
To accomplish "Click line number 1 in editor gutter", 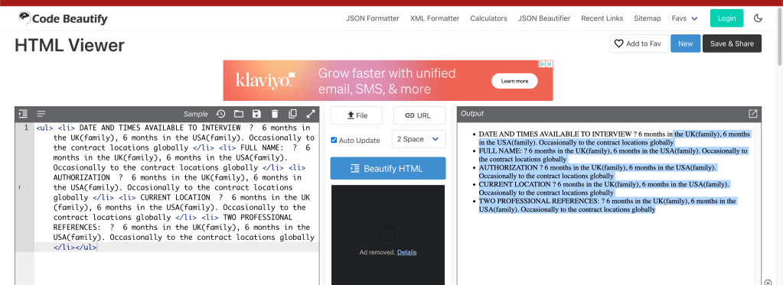I will click(x=26, y=128).
